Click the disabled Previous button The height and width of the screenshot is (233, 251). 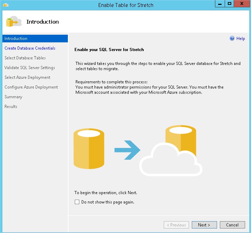(x=176, y=225)
